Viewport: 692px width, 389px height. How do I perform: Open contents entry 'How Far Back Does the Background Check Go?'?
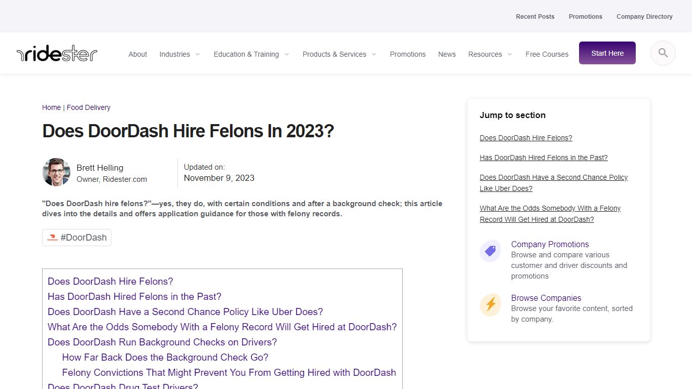tap(165, 357)
